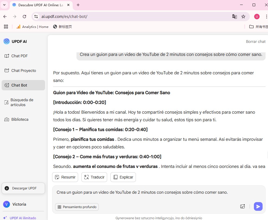Open Analytics | Home bookmark

tap(33, 27)
